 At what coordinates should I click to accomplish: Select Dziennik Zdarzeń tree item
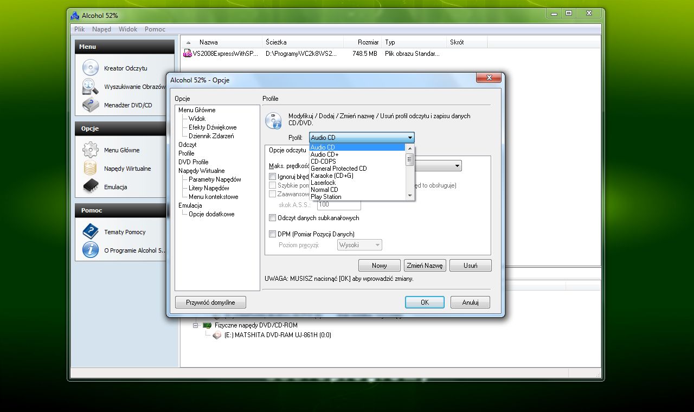coord(211,136)
